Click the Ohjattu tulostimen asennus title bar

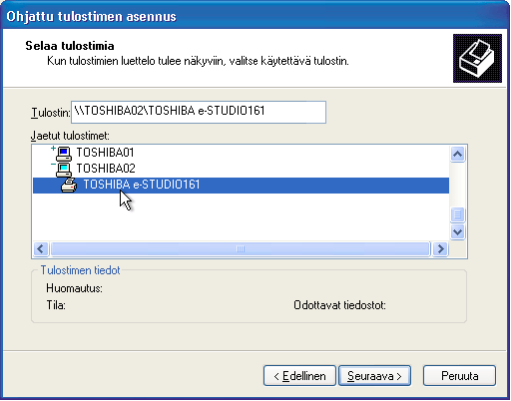255,16
